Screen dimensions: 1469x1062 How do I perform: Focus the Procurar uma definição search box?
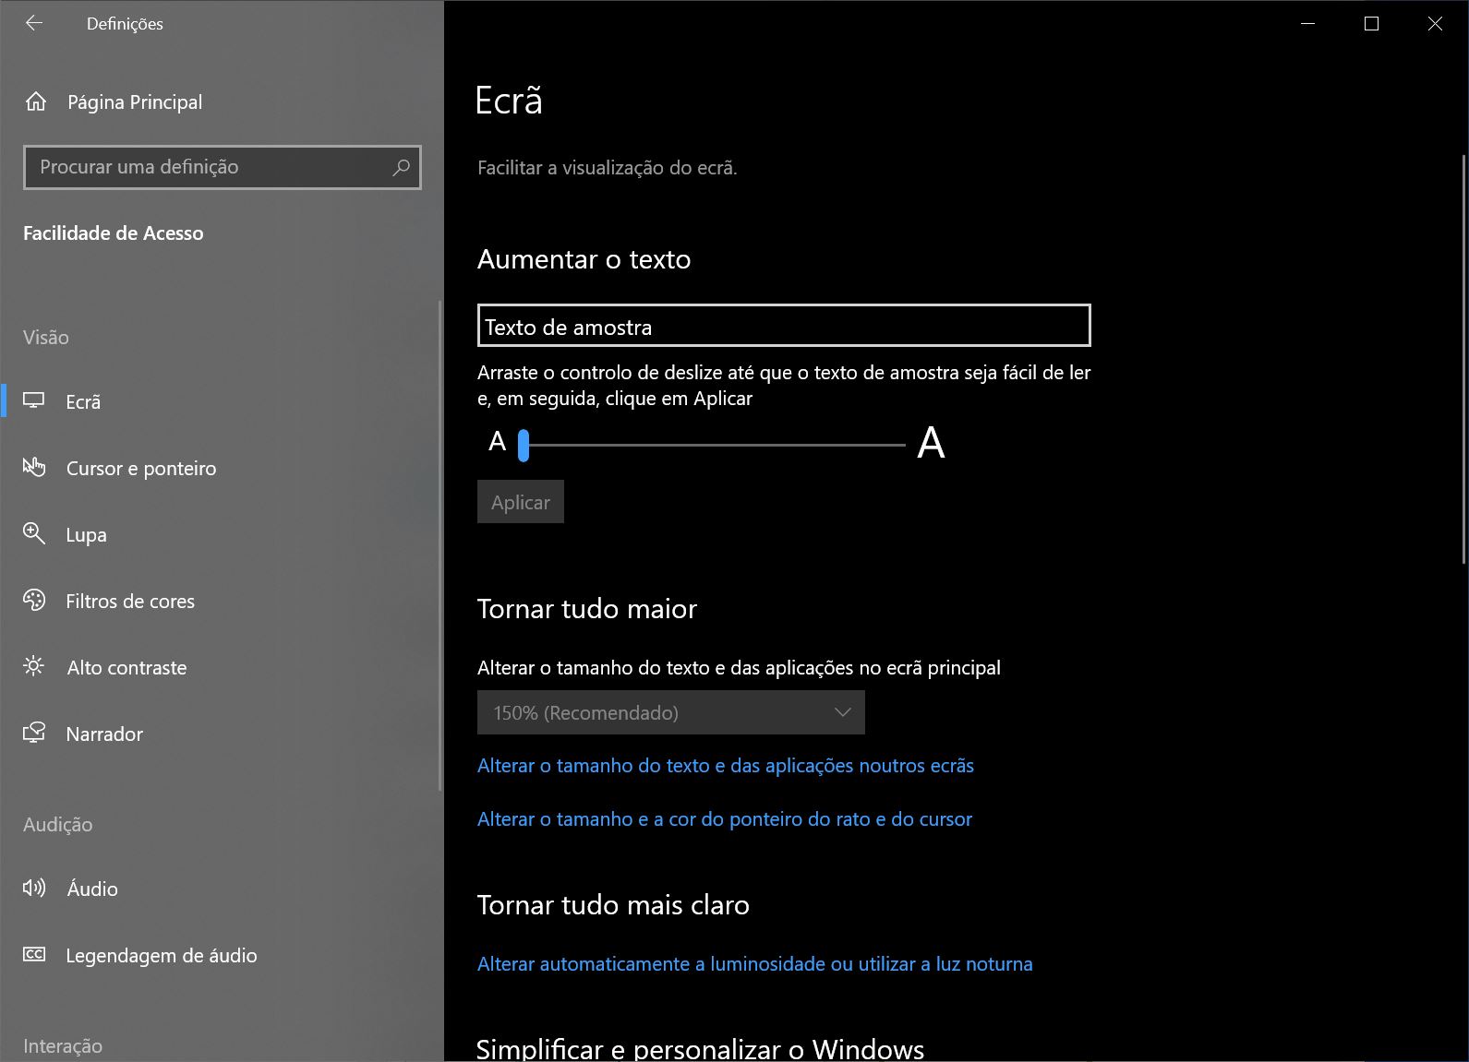coord(212,167)
